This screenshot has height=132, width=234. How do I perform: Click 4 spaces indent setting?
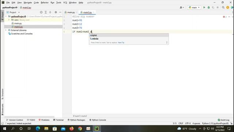coord(196,124)
